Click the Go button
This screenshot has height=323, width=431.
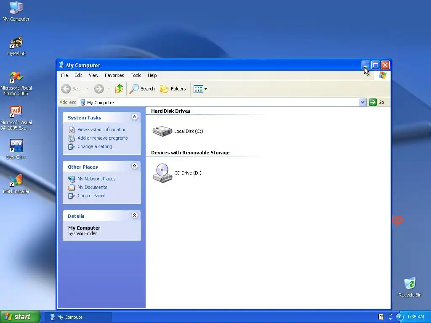coord(377,102)
